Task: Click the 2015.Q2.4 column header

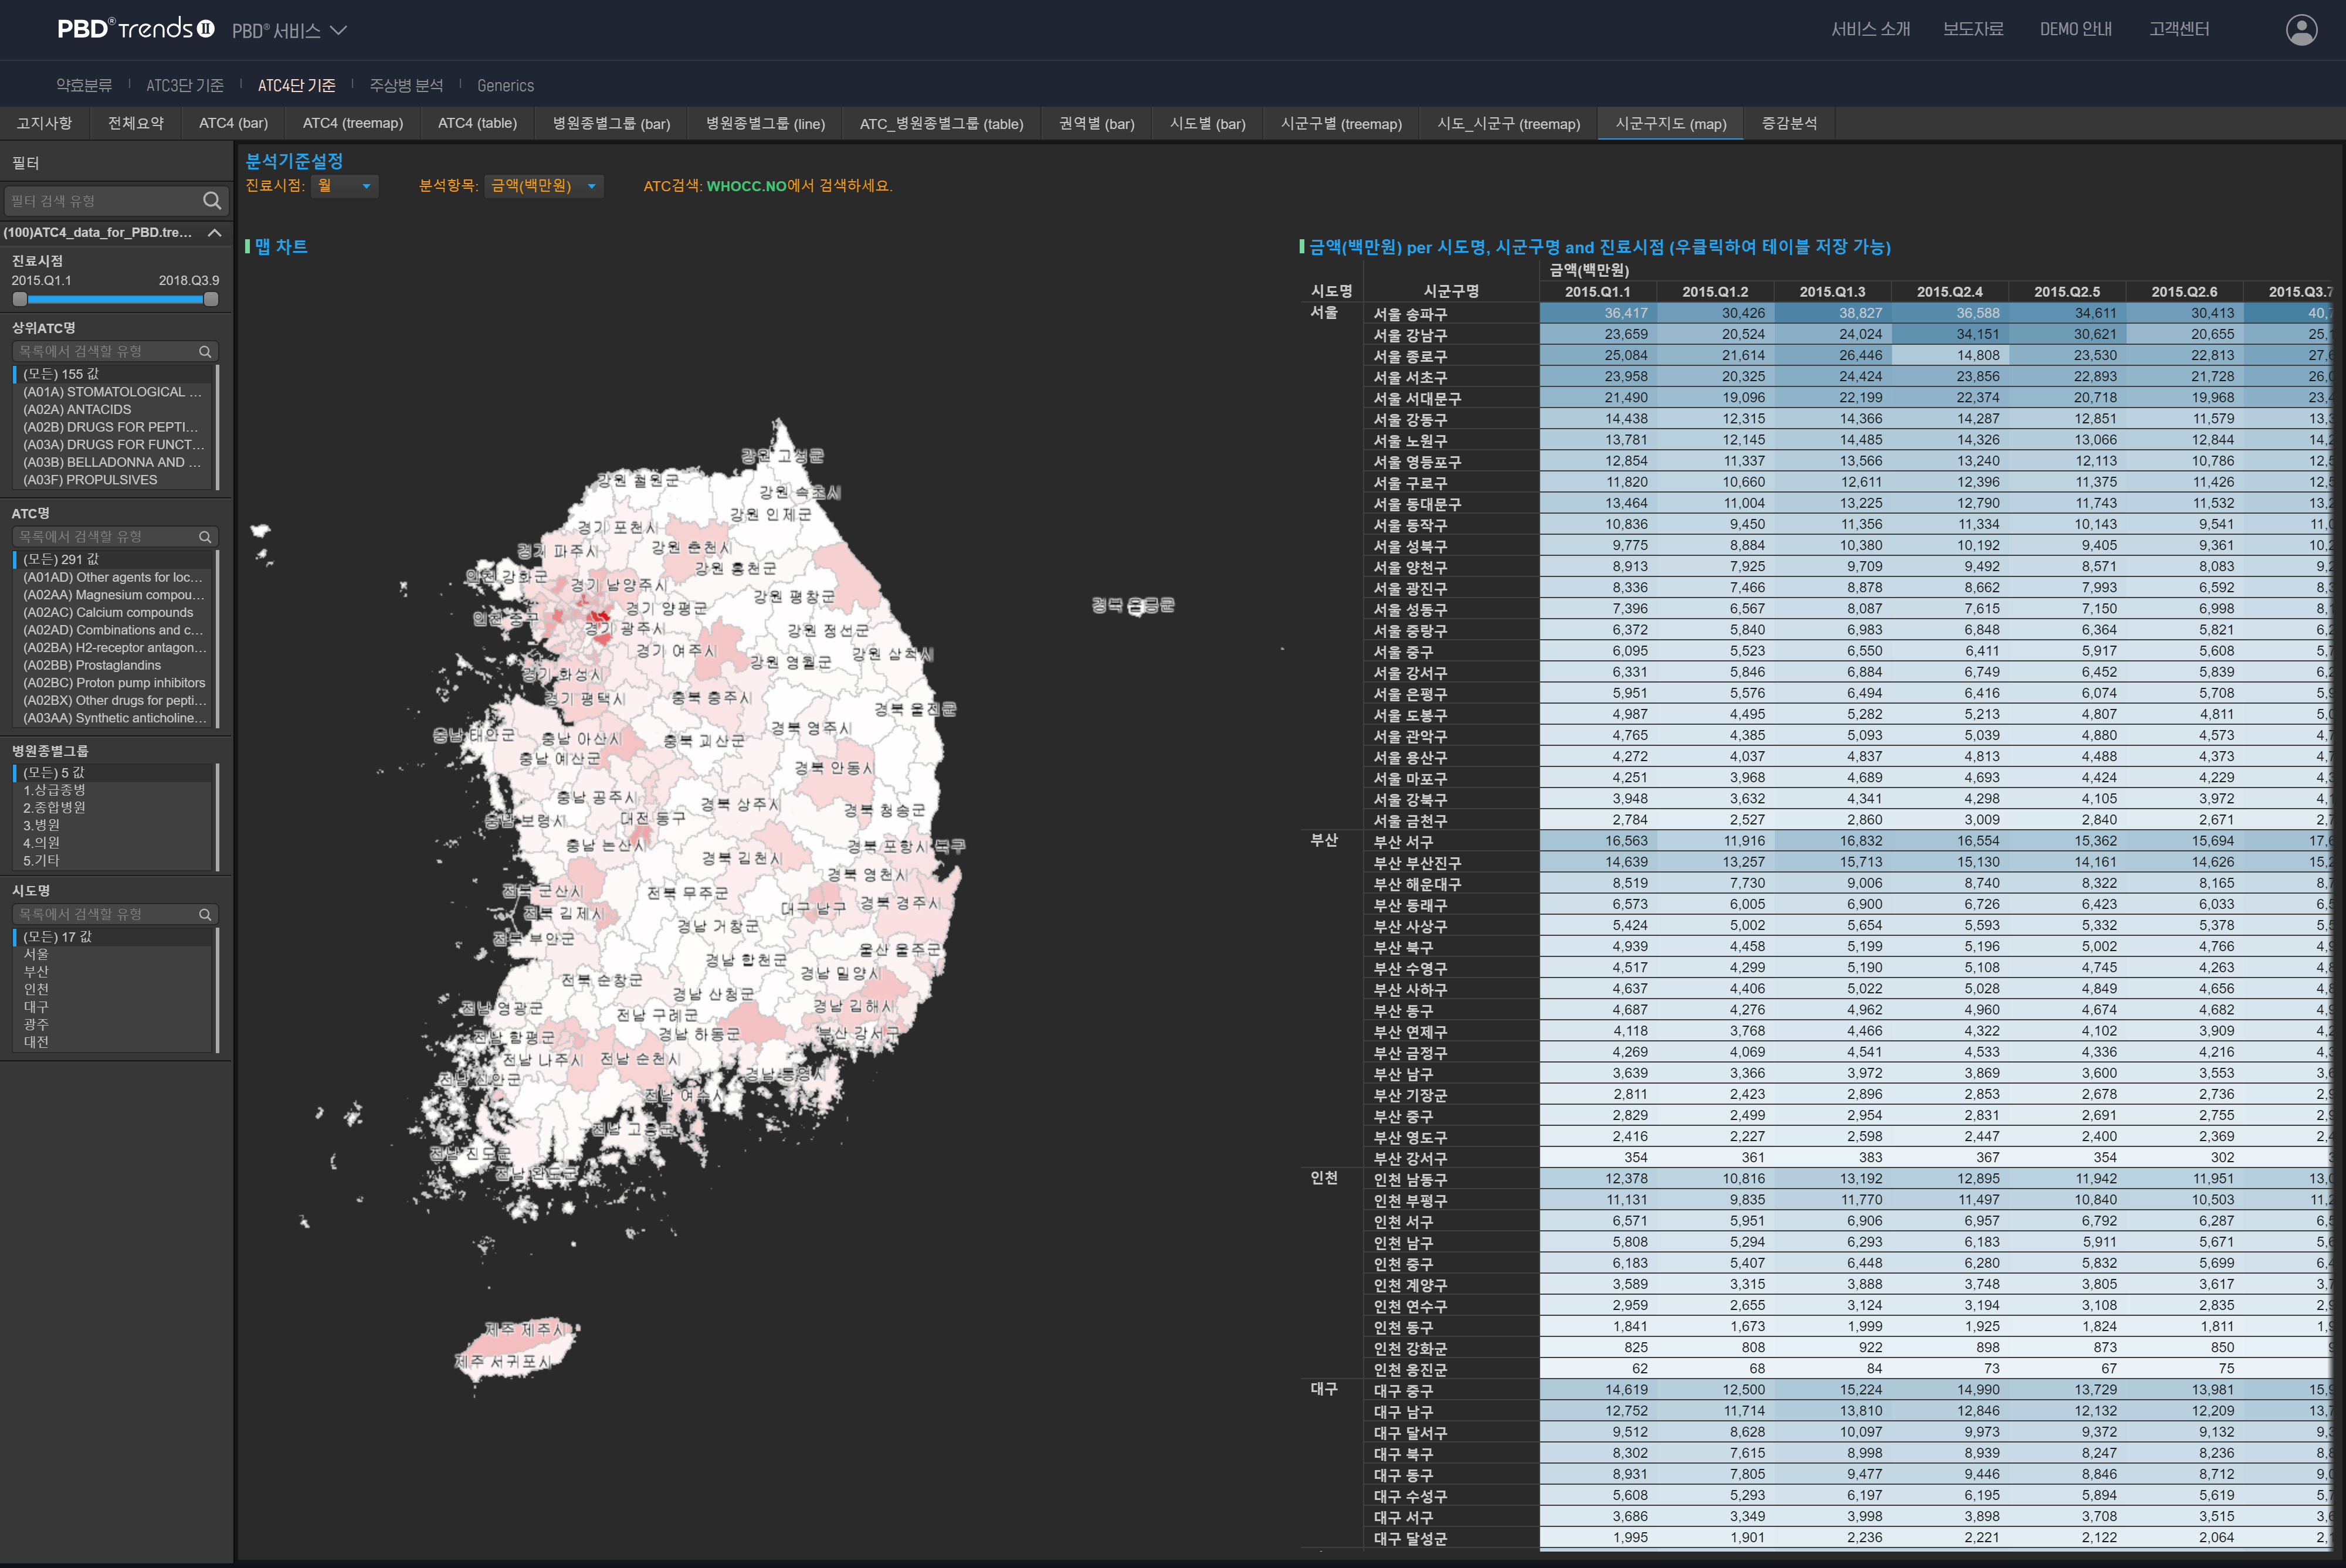Action: (1949, 292)
